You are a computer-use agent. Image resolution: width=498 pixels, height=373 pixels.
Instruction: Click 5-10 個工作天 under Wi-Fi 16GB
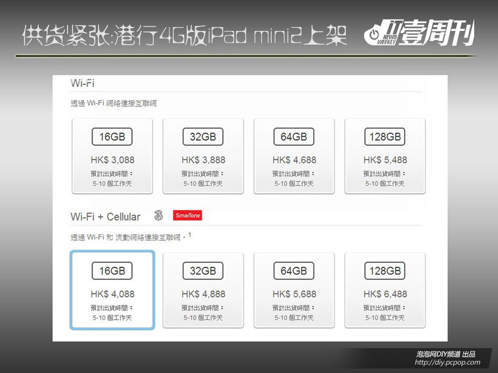pyautogui.click(x=112, y=184)
